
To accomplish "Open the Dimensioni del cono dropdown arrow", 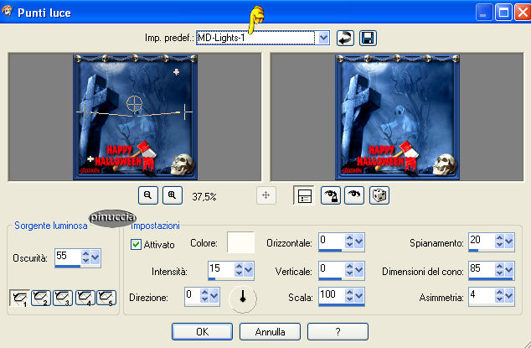I will [509, 270].
